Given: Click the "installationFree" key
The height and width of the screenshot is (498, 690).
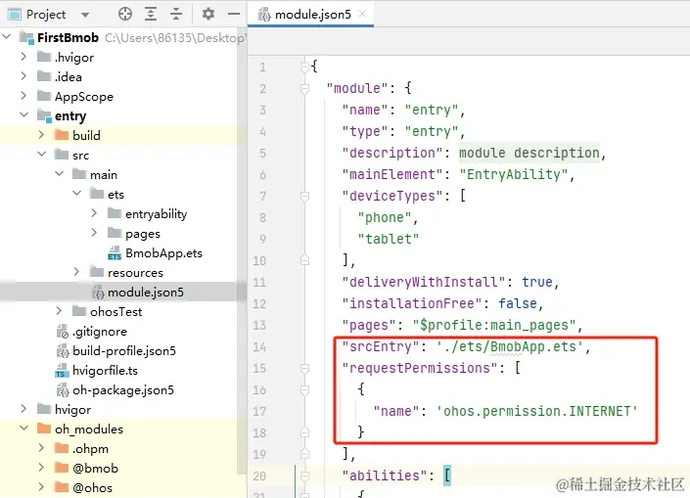Looking at the screenshot, I should [412, 303].
